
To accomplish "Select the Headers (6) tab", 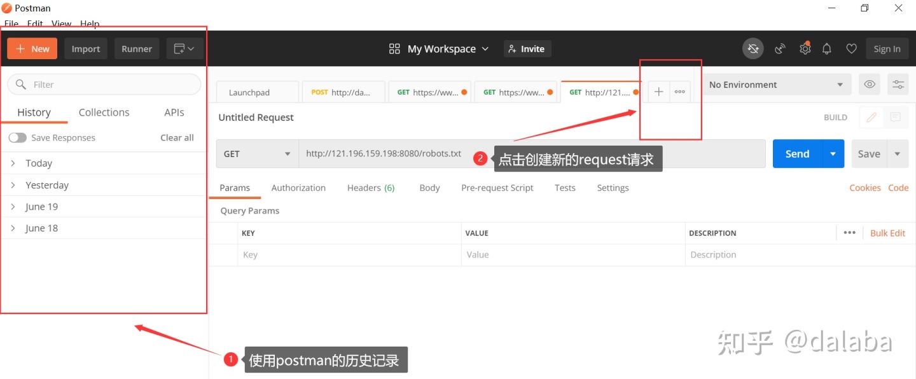I will (x=371, y=188).
